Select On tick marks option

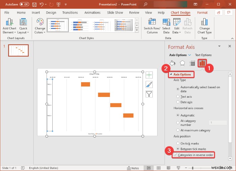click(178, 143)
